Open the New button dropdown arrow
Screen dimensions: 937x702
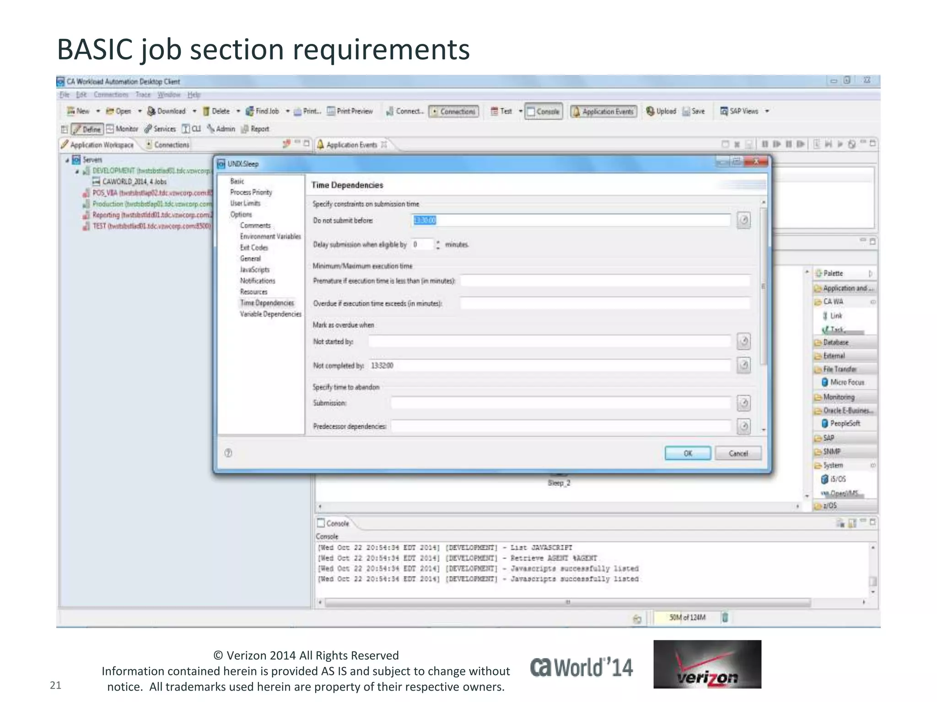[x=98, y=111]
